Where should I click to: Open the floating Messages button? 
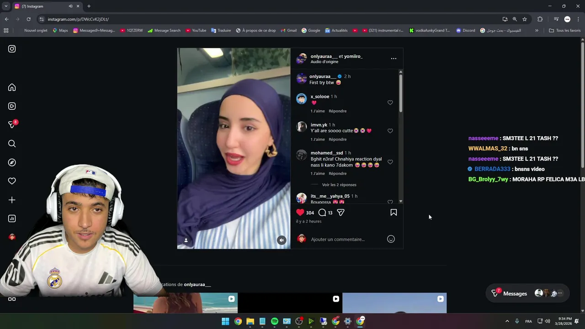coord(528,293)
